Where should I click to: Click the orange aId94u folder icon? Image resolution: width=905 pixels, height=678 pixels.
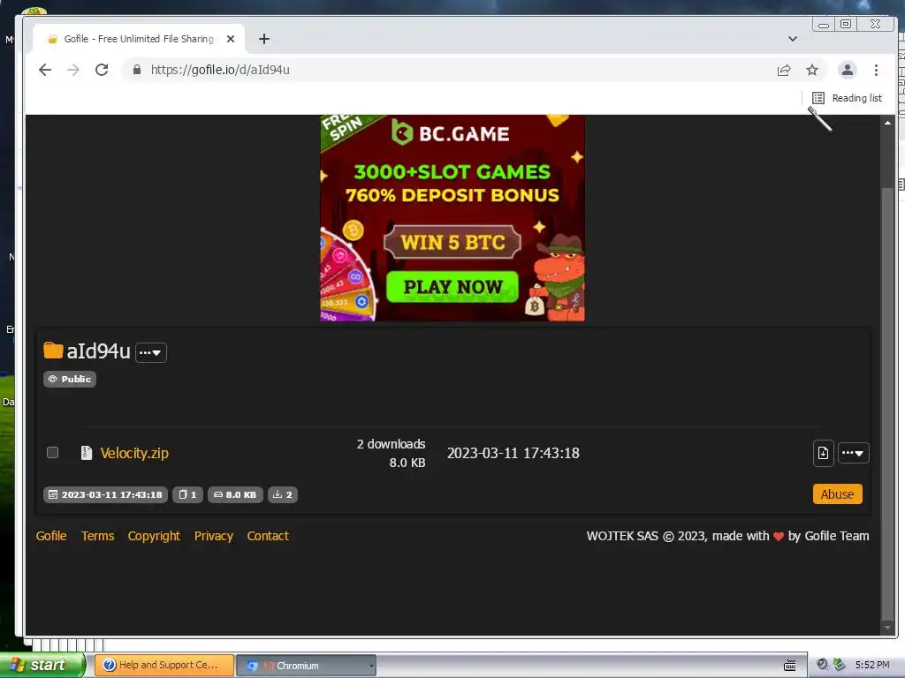point(53,350)
